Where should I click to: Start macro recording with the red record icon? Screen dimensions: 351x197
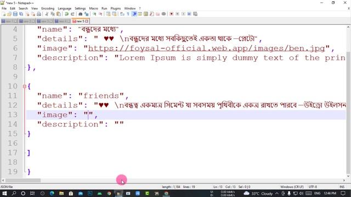click(171, 14)
